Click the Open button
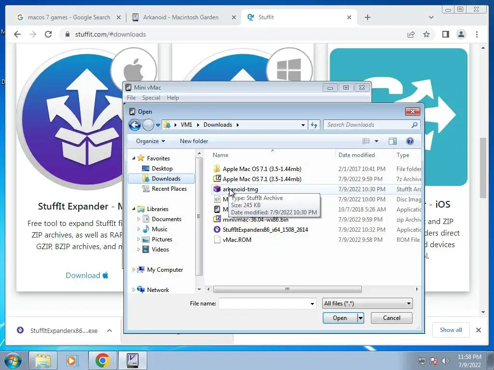 point(340,318)
